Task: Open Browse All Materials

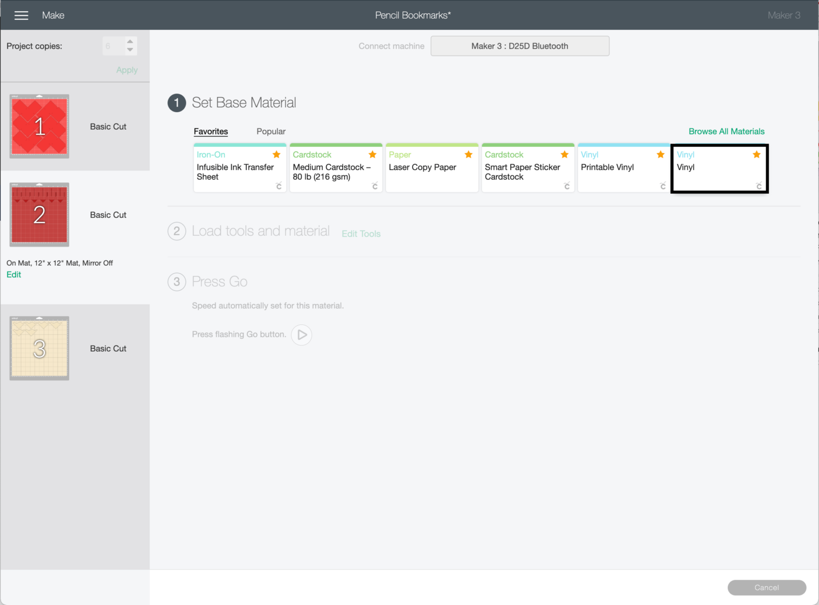Action: 726,131
